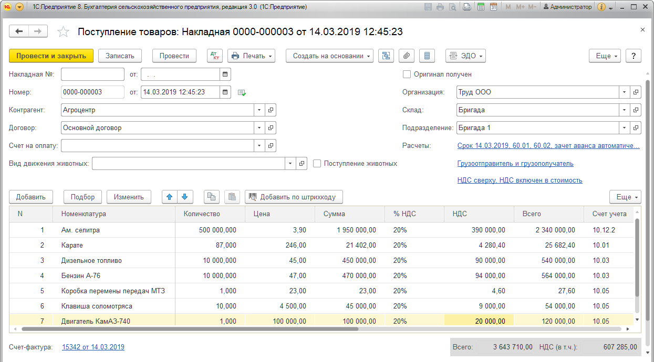Show Дт/Кт postings and document movements
The height and width of the screenshot is (362, 654).
pyautogui.click(x=215, y=56)
